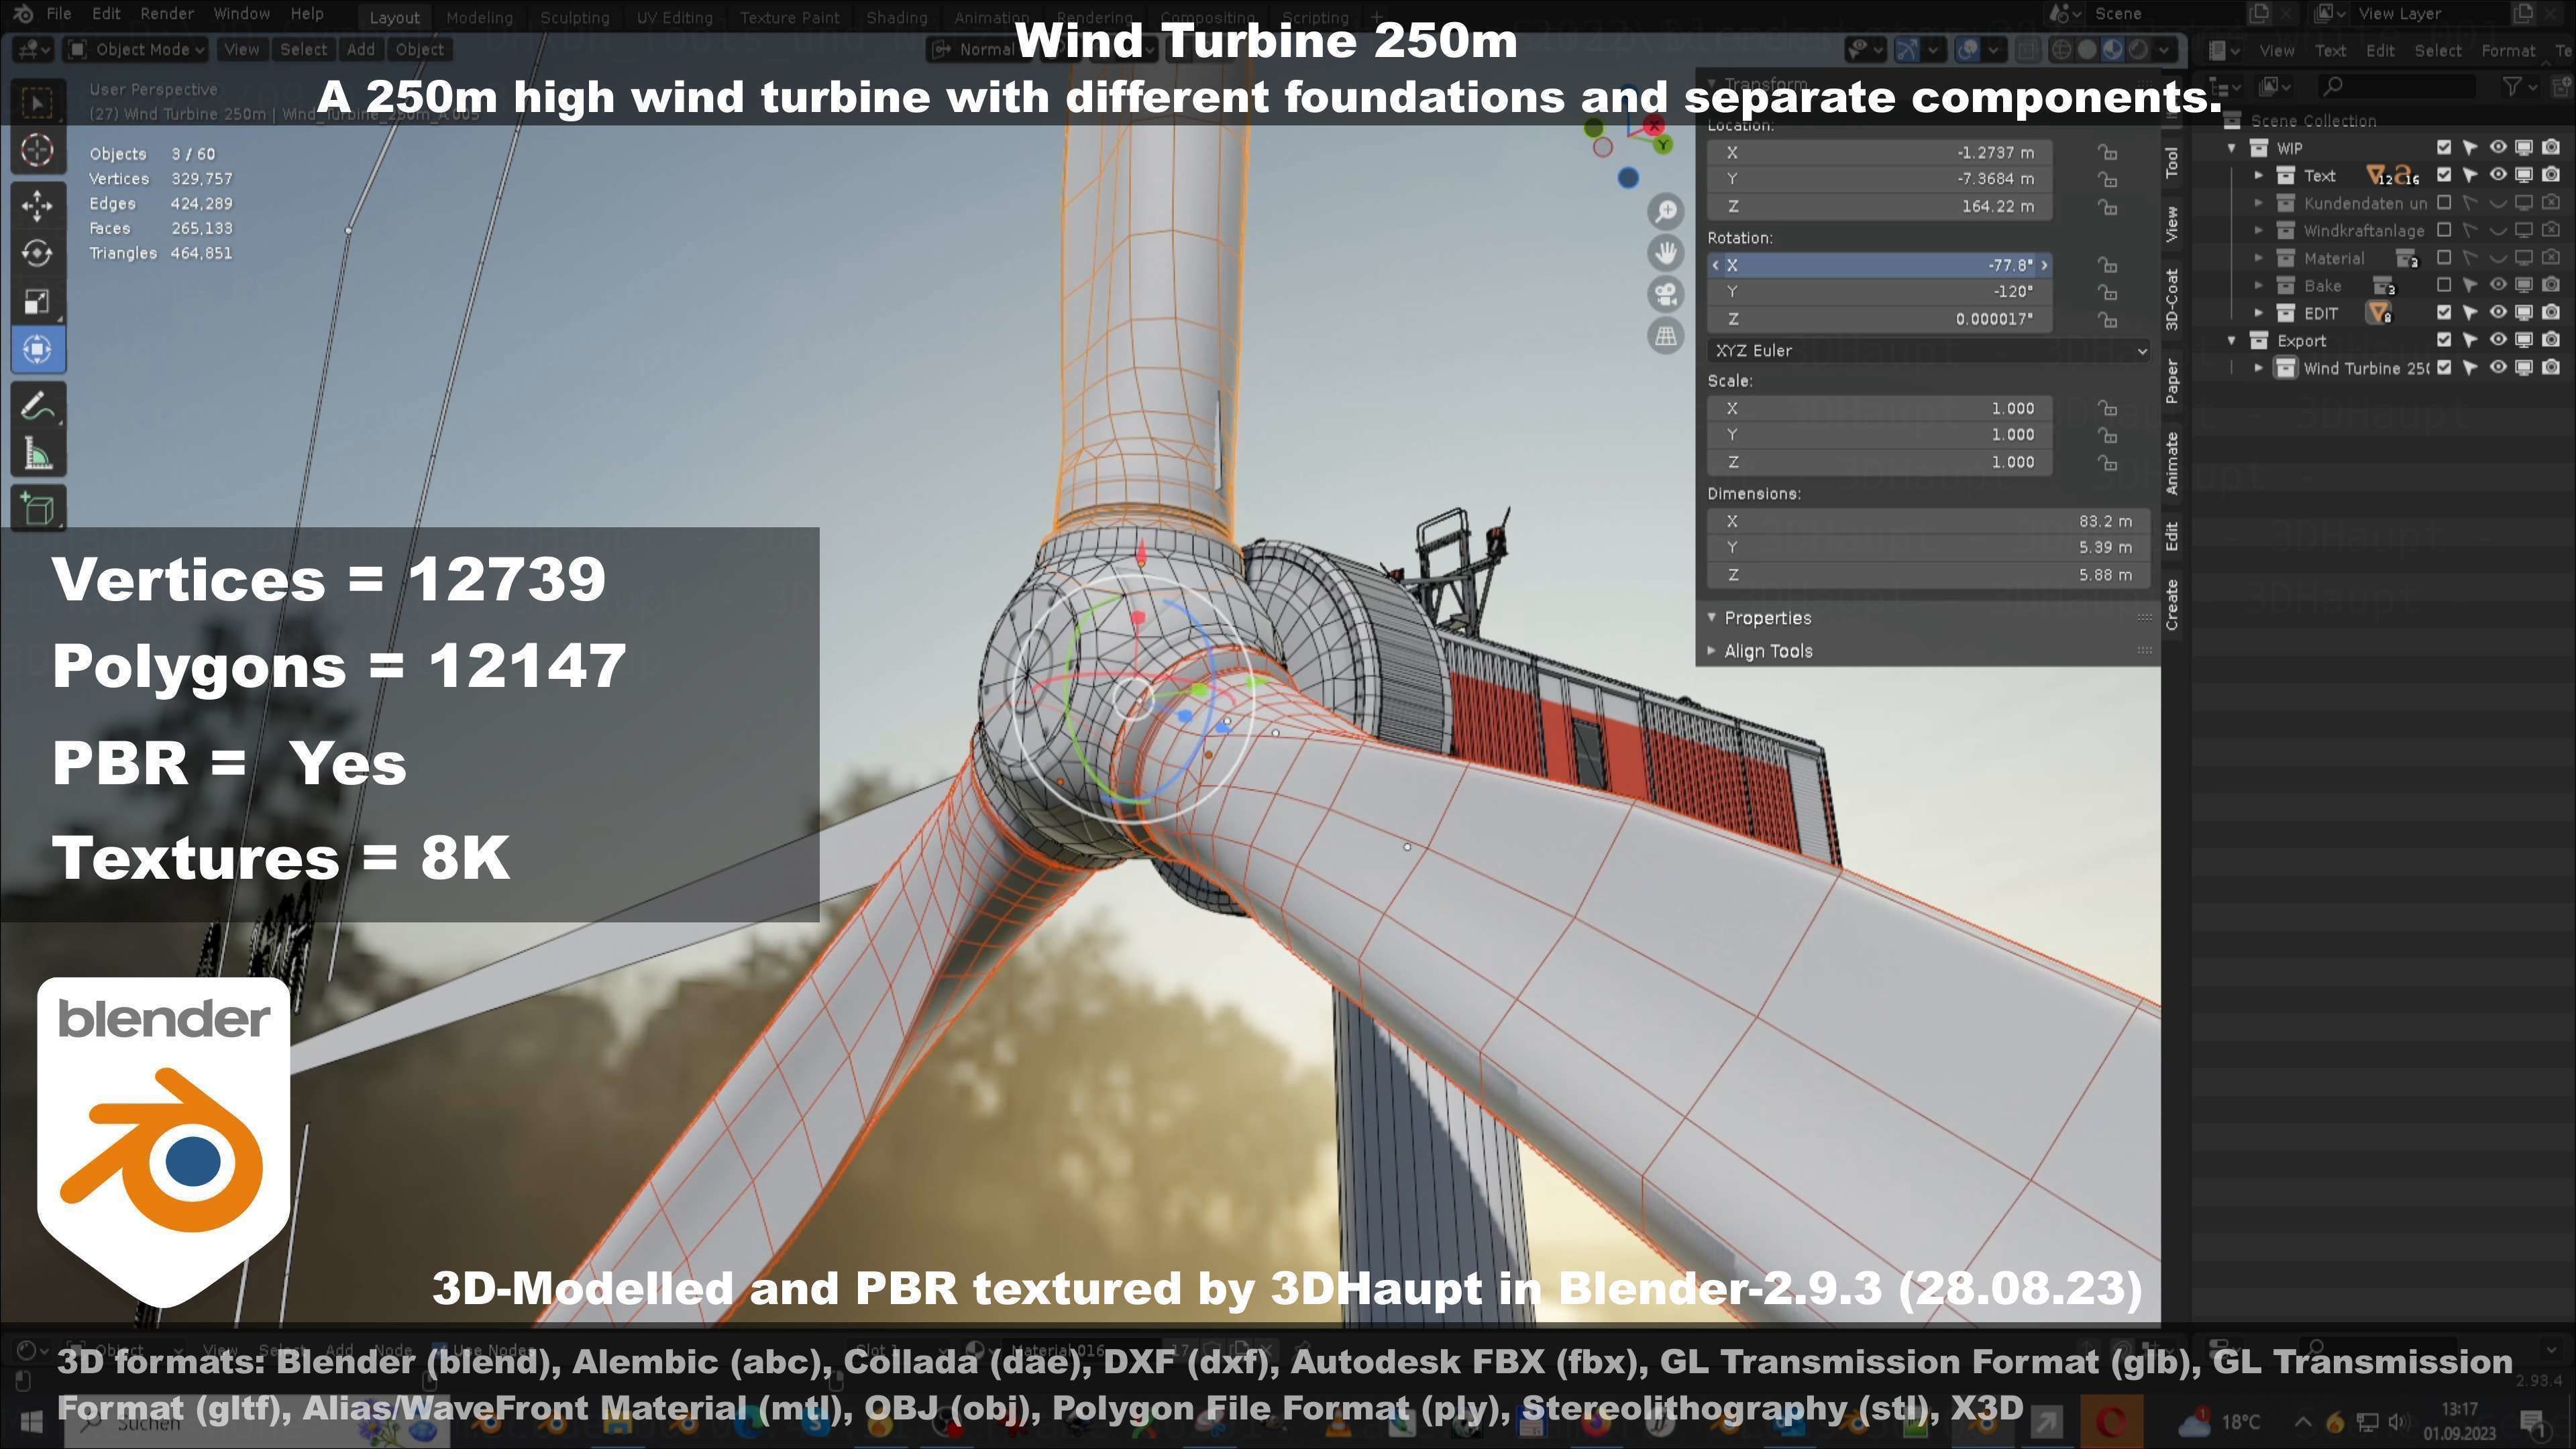Select the Annotate pencil tool
Screen dimensions: 2576x1449
[x=37, y=407]
